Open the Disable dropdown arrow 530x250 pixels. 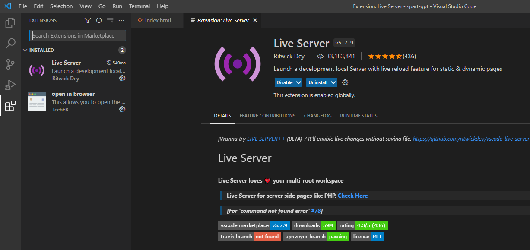pyautogui.click(x=298, y=82)
